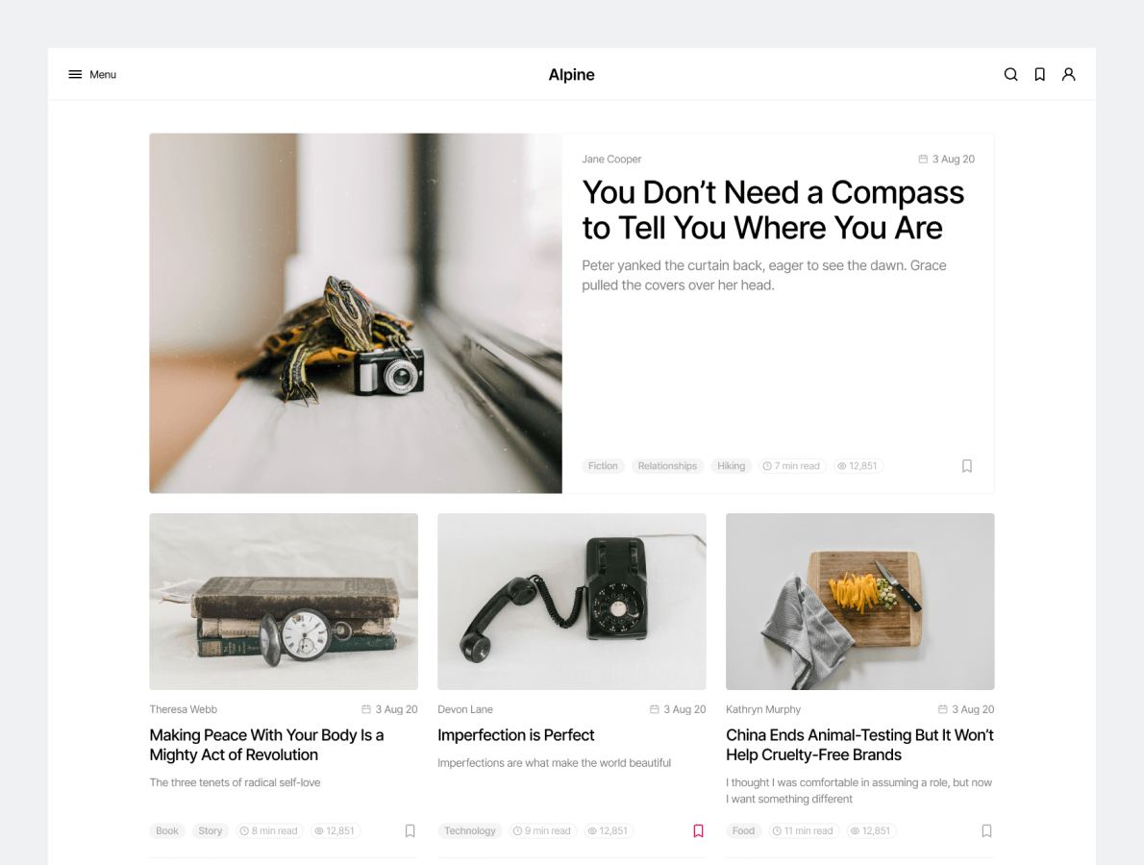Screen dimensions: 1144x865
Task: Open the rotary telephone article image
Action: pyautogui.click(x=572, y=602)
